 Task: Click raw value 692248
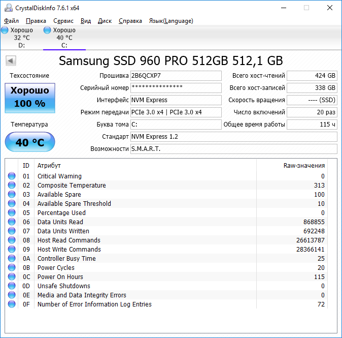(314, 231)
